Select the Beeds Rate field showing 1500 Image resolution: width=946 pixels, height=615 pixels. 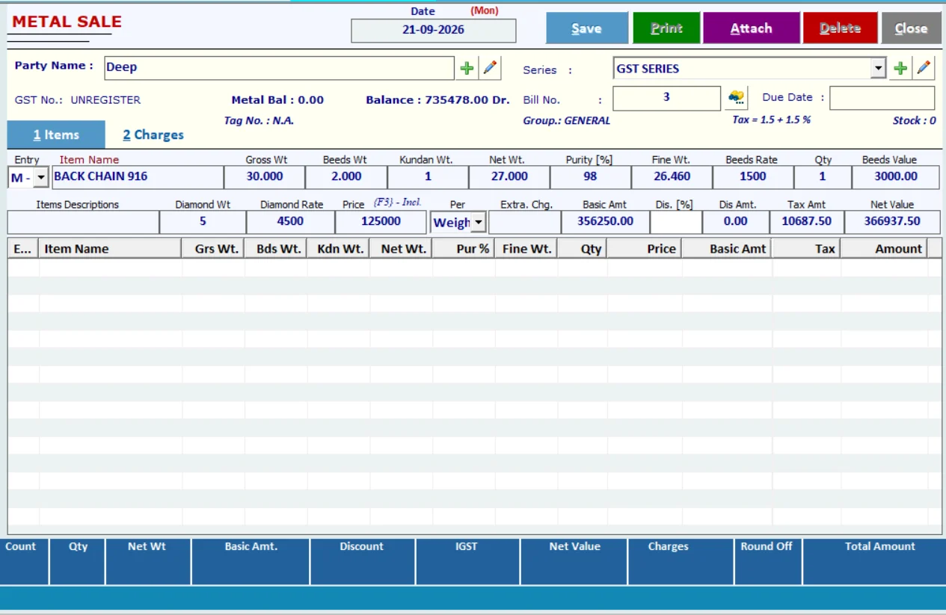coord(752,177)
